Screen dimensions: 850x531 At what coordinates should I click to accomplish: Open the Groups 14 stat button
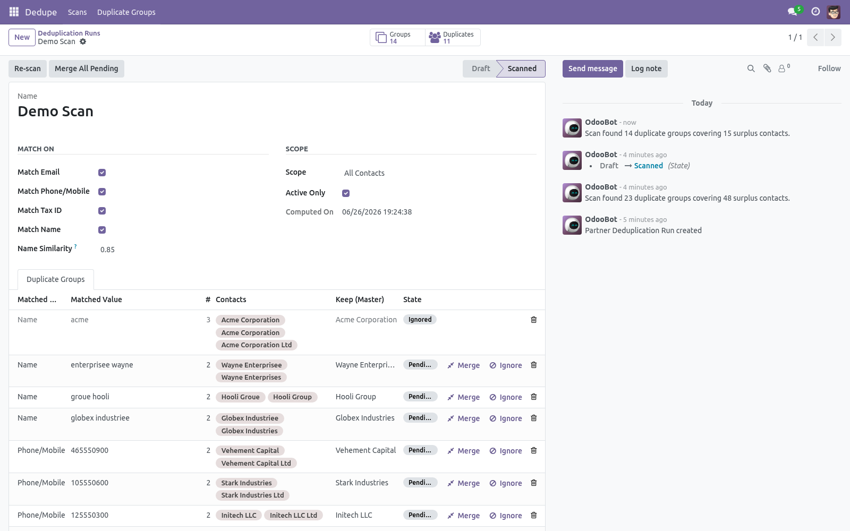coord(397,38)
